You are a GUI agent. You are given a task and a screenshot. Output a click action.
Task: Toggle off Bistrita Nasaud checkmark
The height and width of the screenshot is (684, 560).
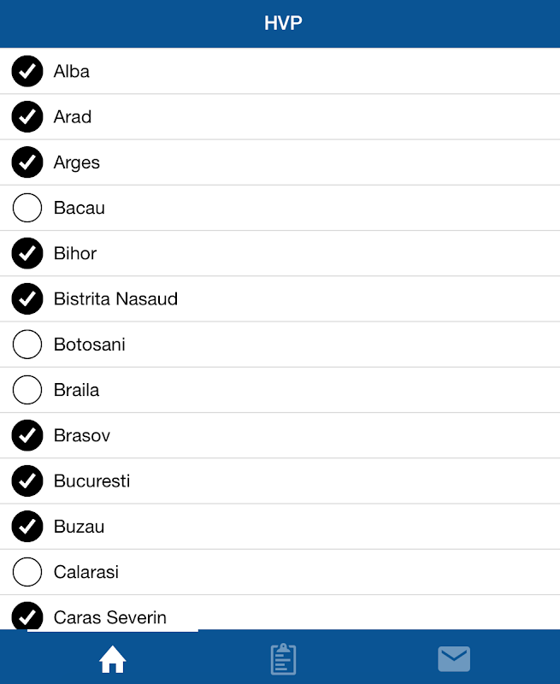tap(27, 299)
